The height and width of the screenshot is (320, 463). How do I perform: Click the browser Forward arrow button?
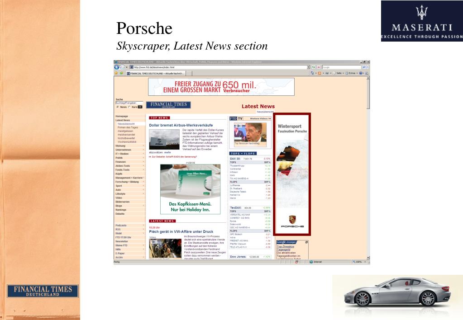(x=122, y=67)
